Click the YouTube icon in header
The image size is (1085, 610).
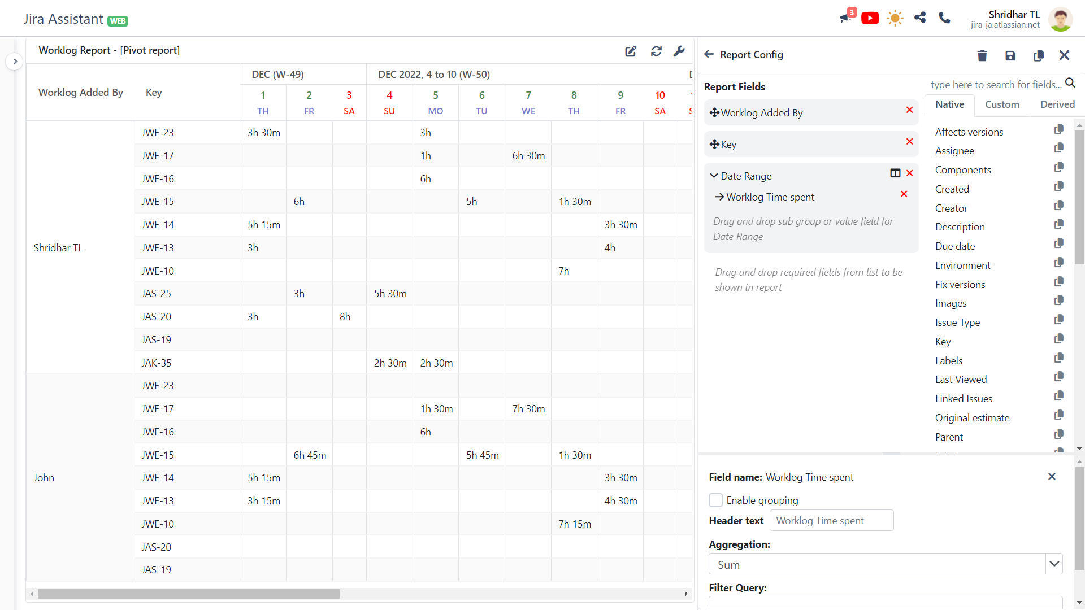click(x=870, y=18)
